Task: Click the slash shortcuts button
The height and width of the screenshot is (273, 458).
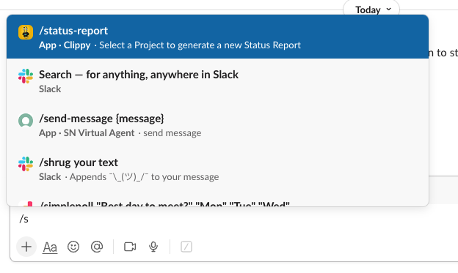Action: tap(186, 247)
